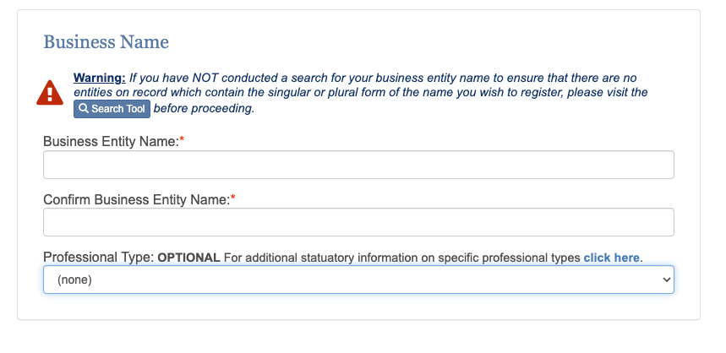Click the chevron arrow of the (none) select
Viewport: 726px width, 353px height.
tap(666, 280)
